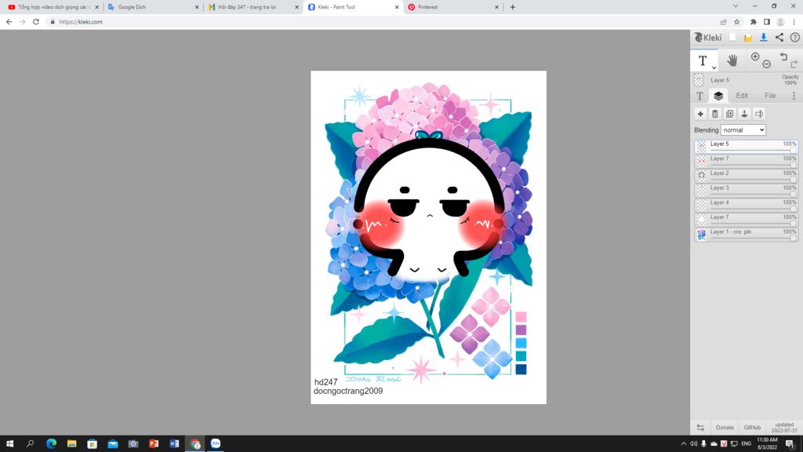Add a new layer with plus button
Screen dimensions: 803x452
coord(700,114)
